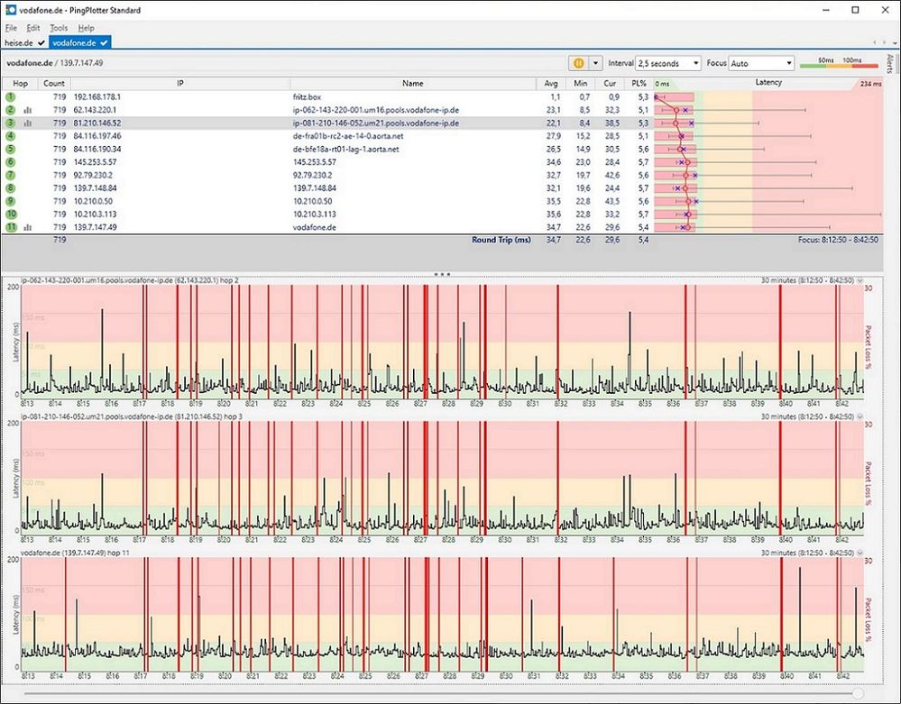Select the de-fra01b-rc2-ae-14-0.aorta.net row
Image resolution: width=901 pixels, height=704 pixels.
(x=443, y=136)
